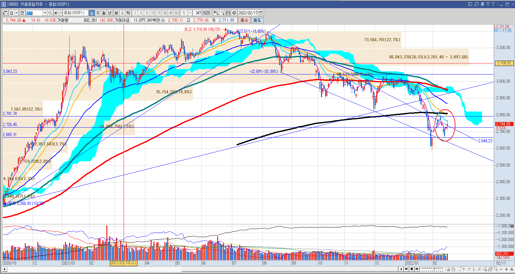The height and width of the screenshot is (274, 515).
Task: Expand the dropdown arrow beside 업
Action: 17,13
